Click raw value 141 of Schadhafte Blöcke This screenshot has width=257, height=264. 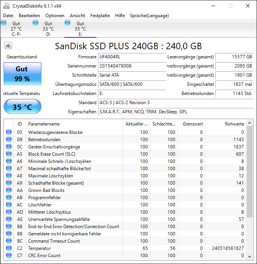tap(240, 183)
